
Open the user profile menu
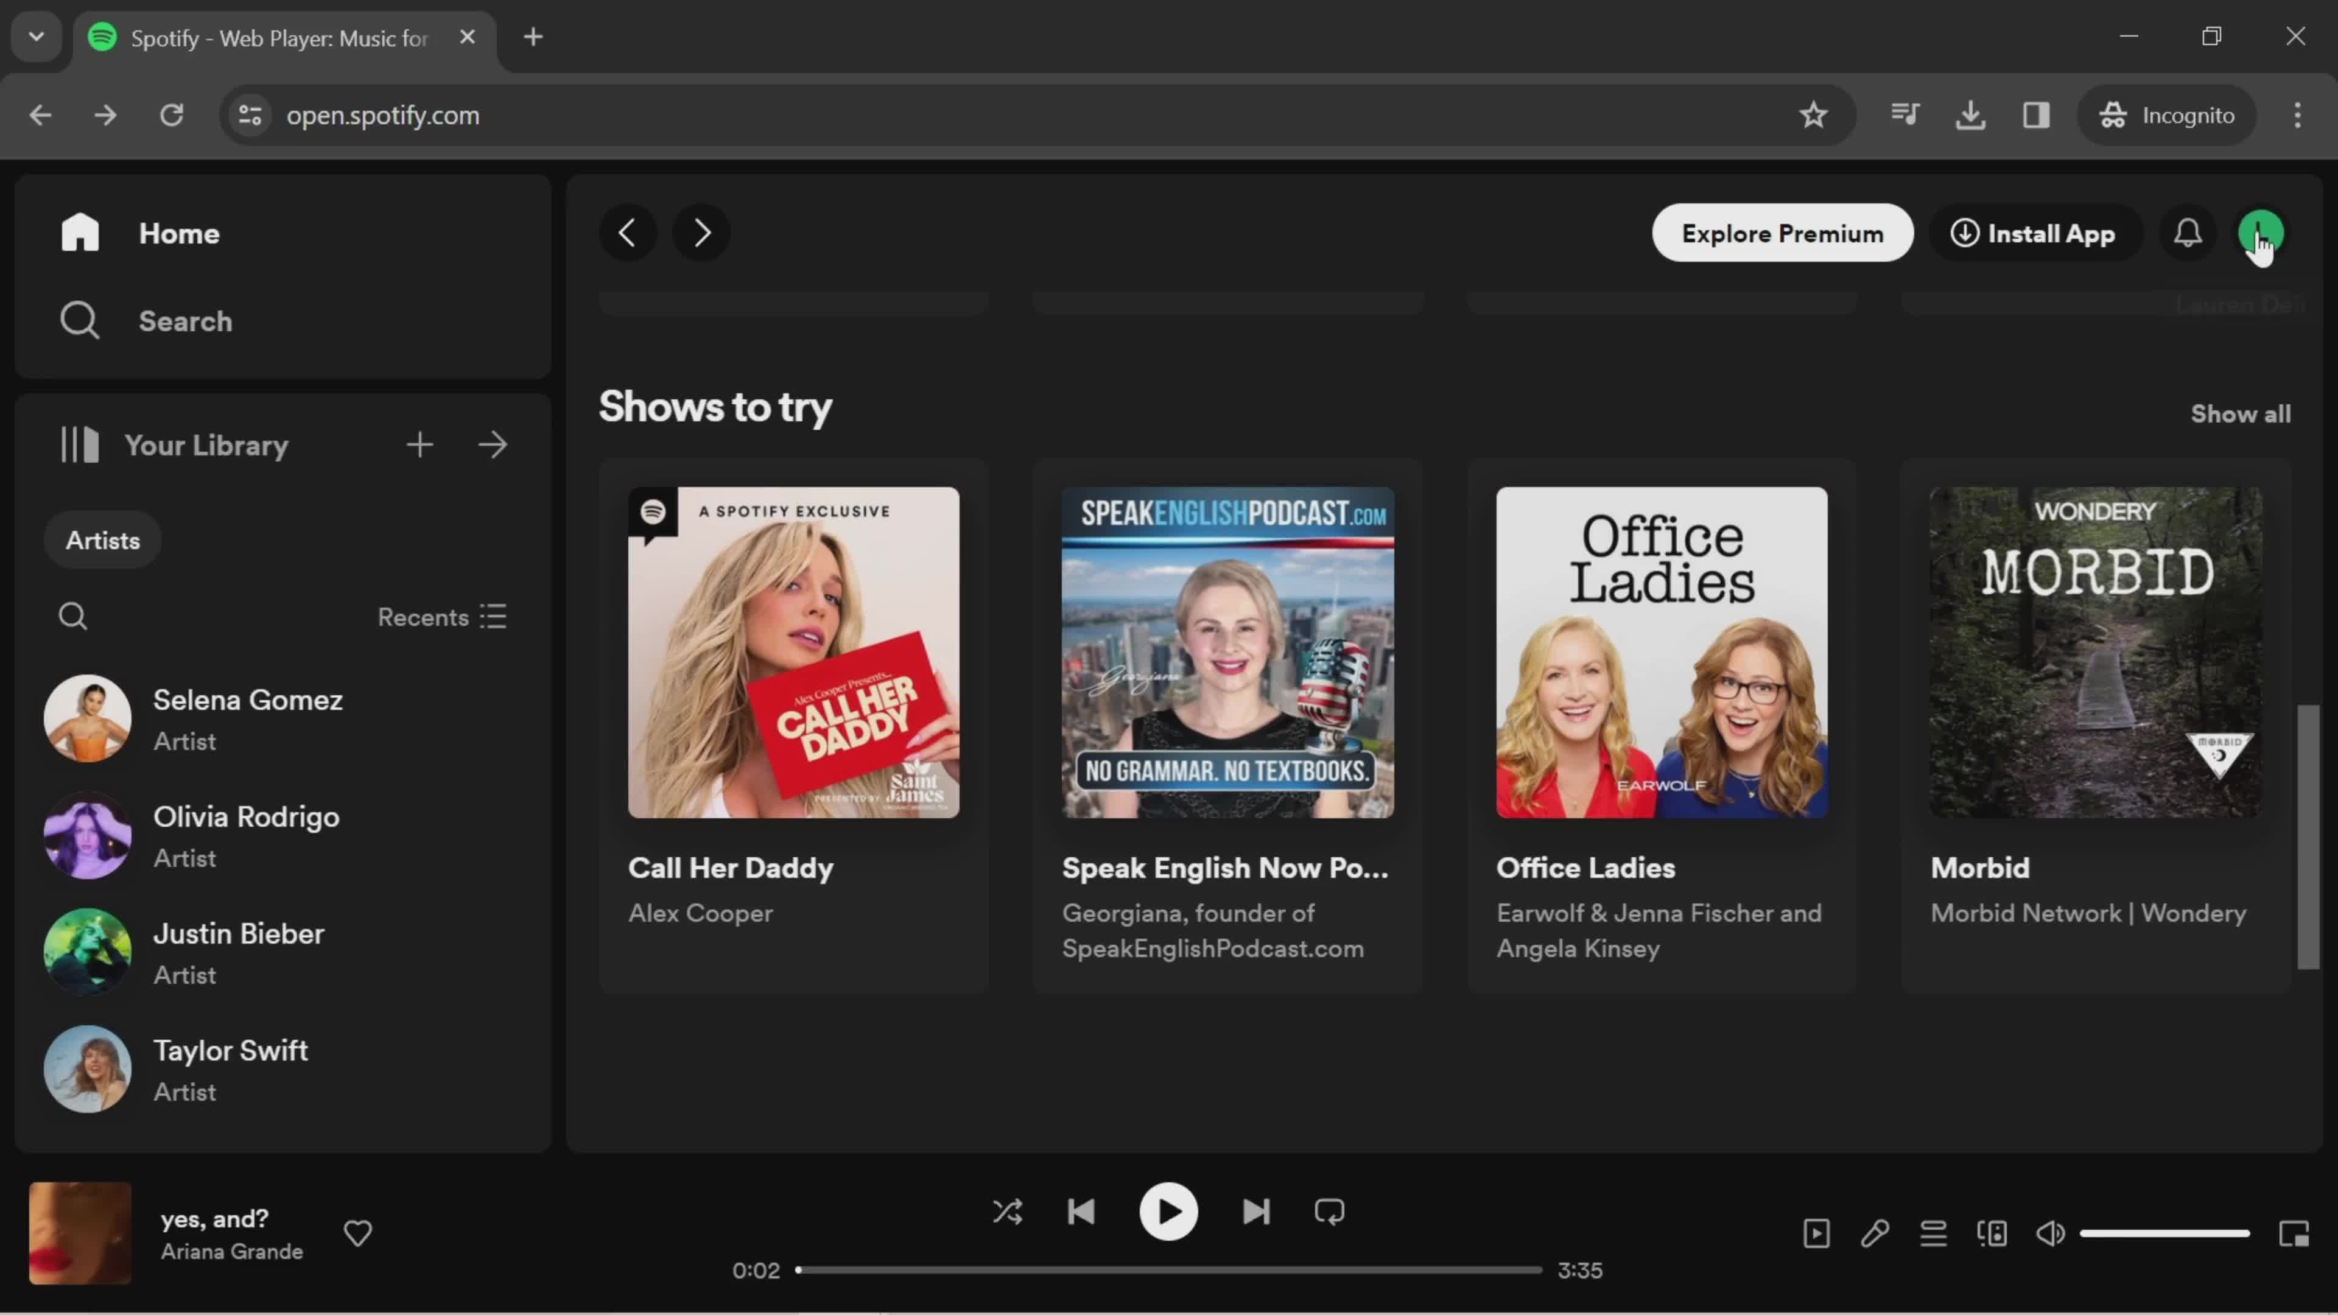(2260, 233)
